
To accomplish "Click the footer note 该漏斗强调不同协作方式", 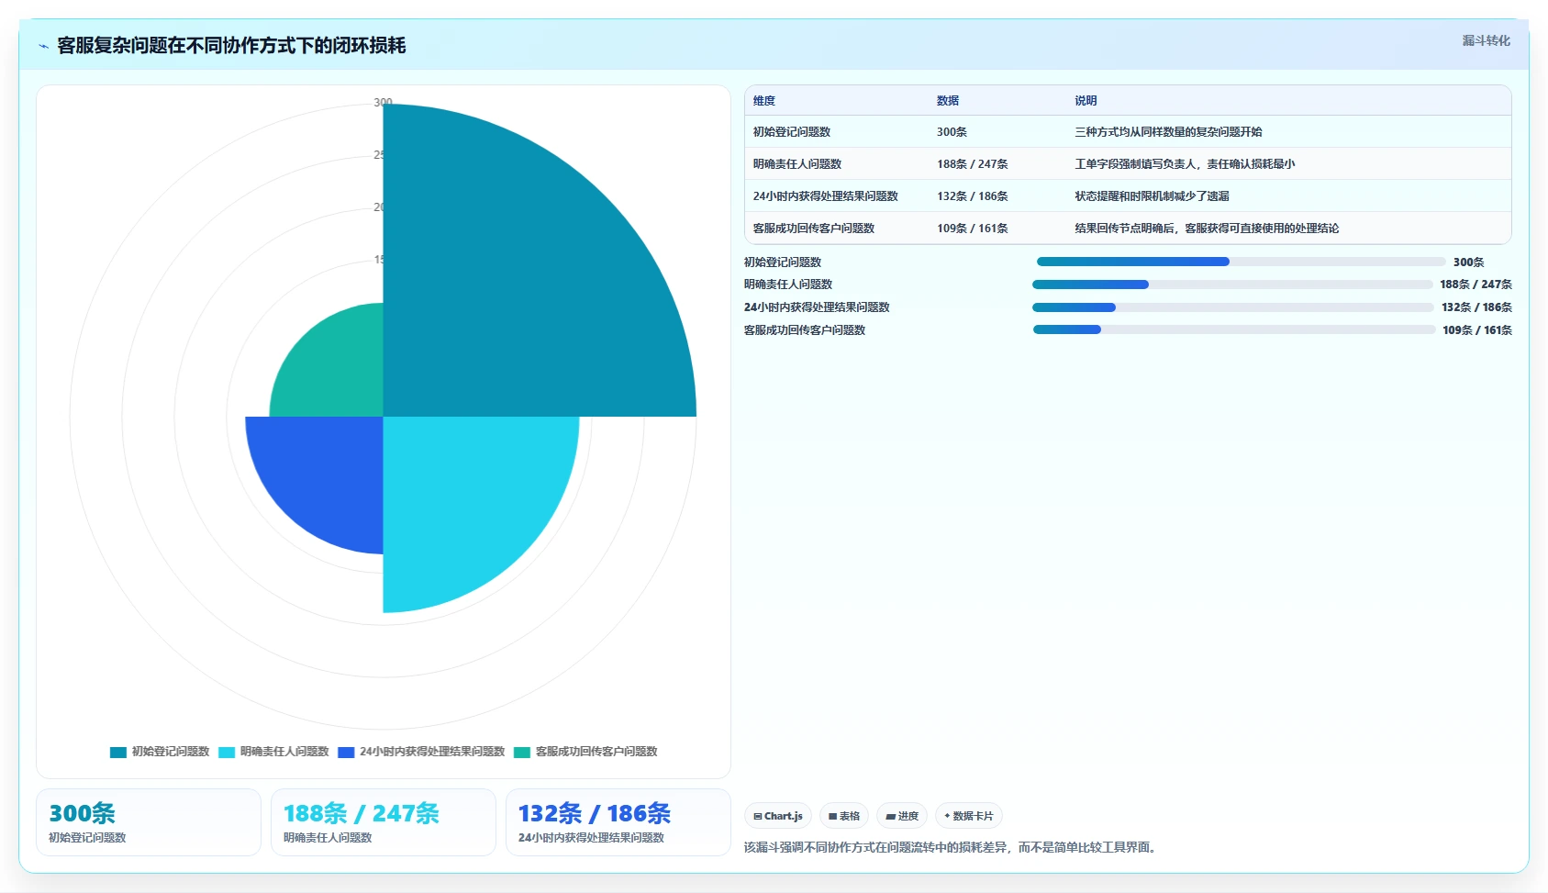I will 952,847.
